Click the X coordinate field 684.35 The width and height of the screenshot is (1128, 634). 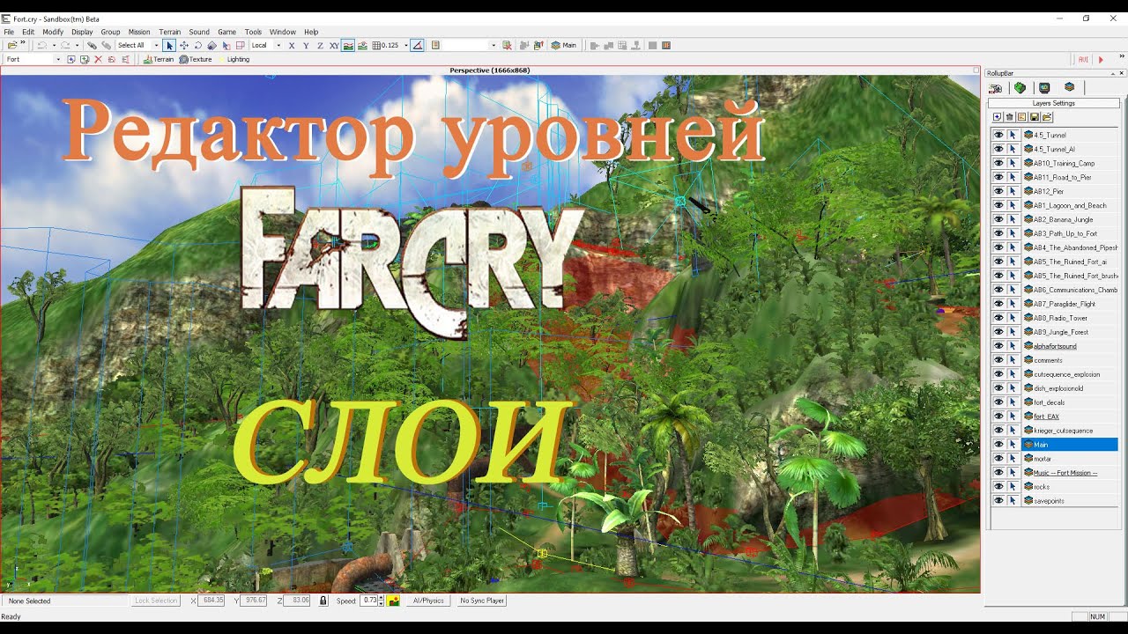coord(211,601)
